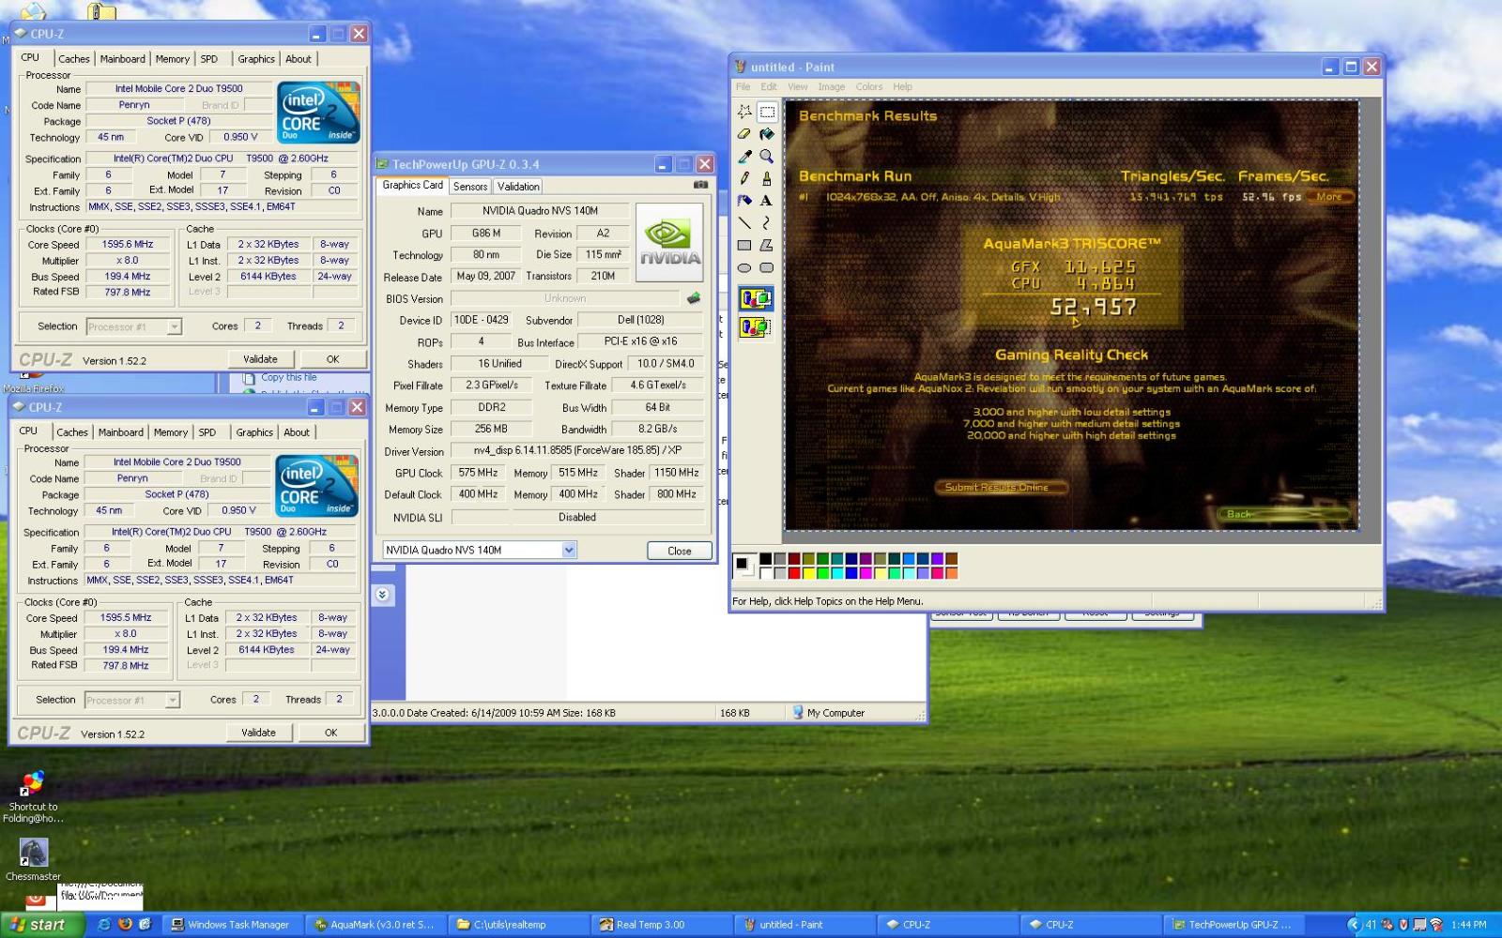
Task: Select the Rounded Rectangle tool
Action: (767, 267)
